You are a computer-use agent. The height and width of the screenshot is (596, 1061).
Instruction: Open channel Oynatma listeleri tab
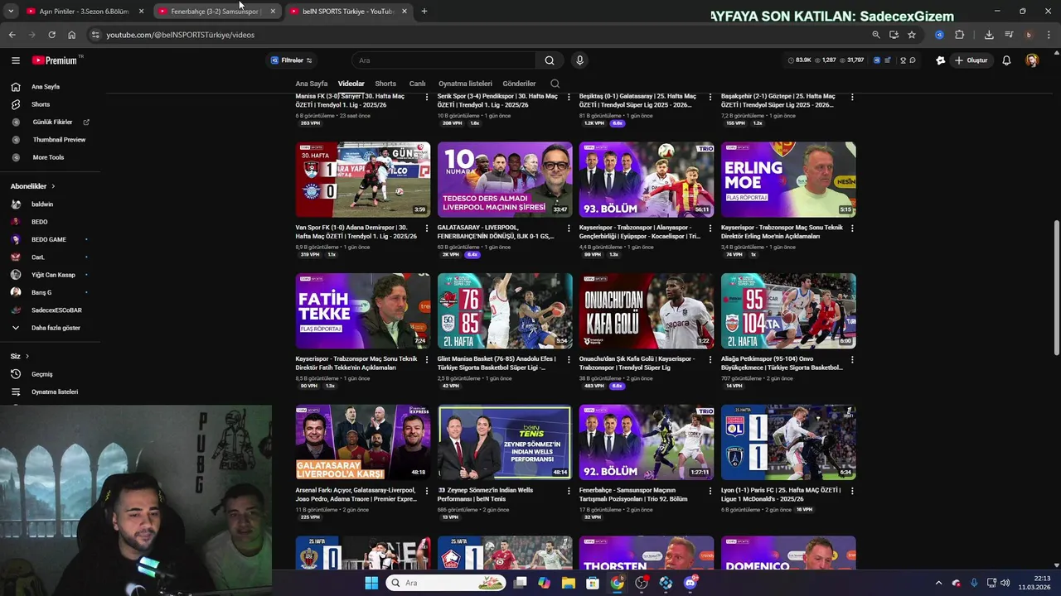coord(465,84)
